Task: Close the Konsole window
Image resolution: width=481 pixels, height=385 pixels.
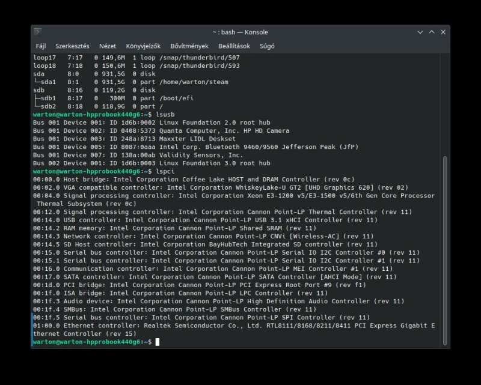Action: 443,32
